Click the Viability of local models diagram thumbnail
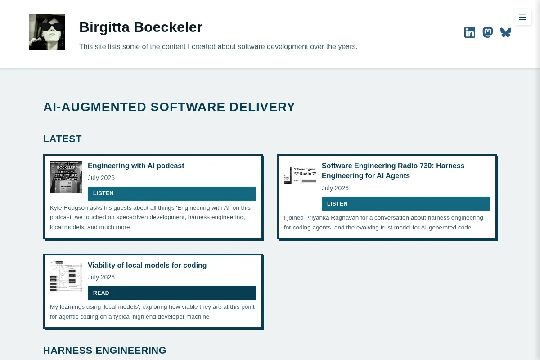540x360 pixels. tap(66, 277)
